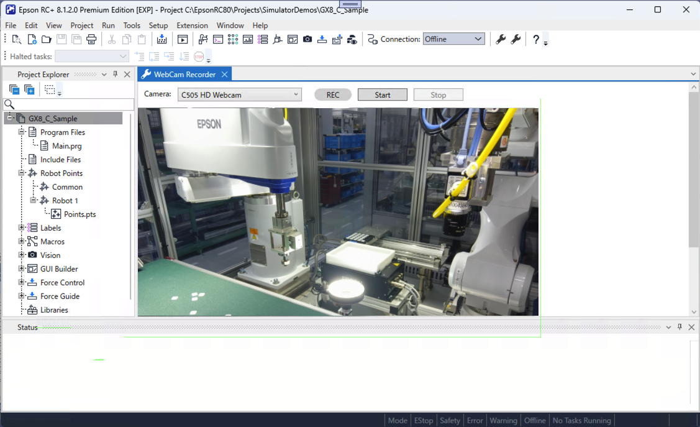Click the Start button
This screenshot has height=427, width=700.
coord(383,95)
